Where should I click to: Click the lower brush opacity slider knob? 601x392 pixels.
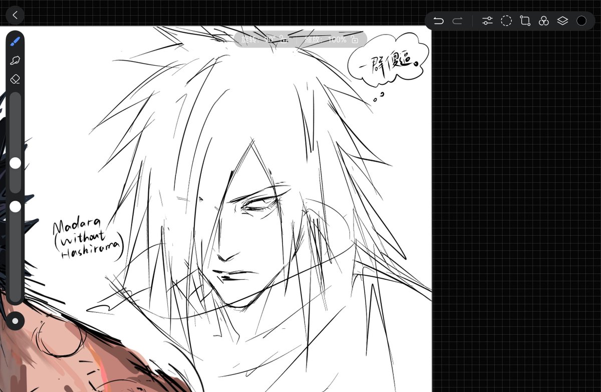tap(16, 207)
